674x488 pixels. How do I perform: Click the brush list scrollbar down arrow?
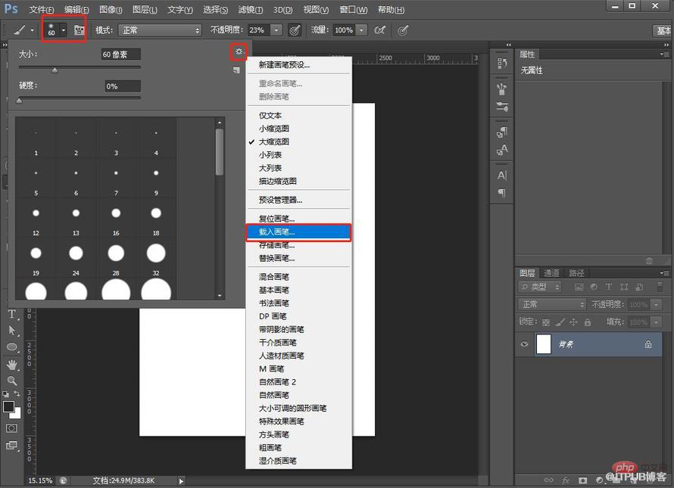pos(220,296)
